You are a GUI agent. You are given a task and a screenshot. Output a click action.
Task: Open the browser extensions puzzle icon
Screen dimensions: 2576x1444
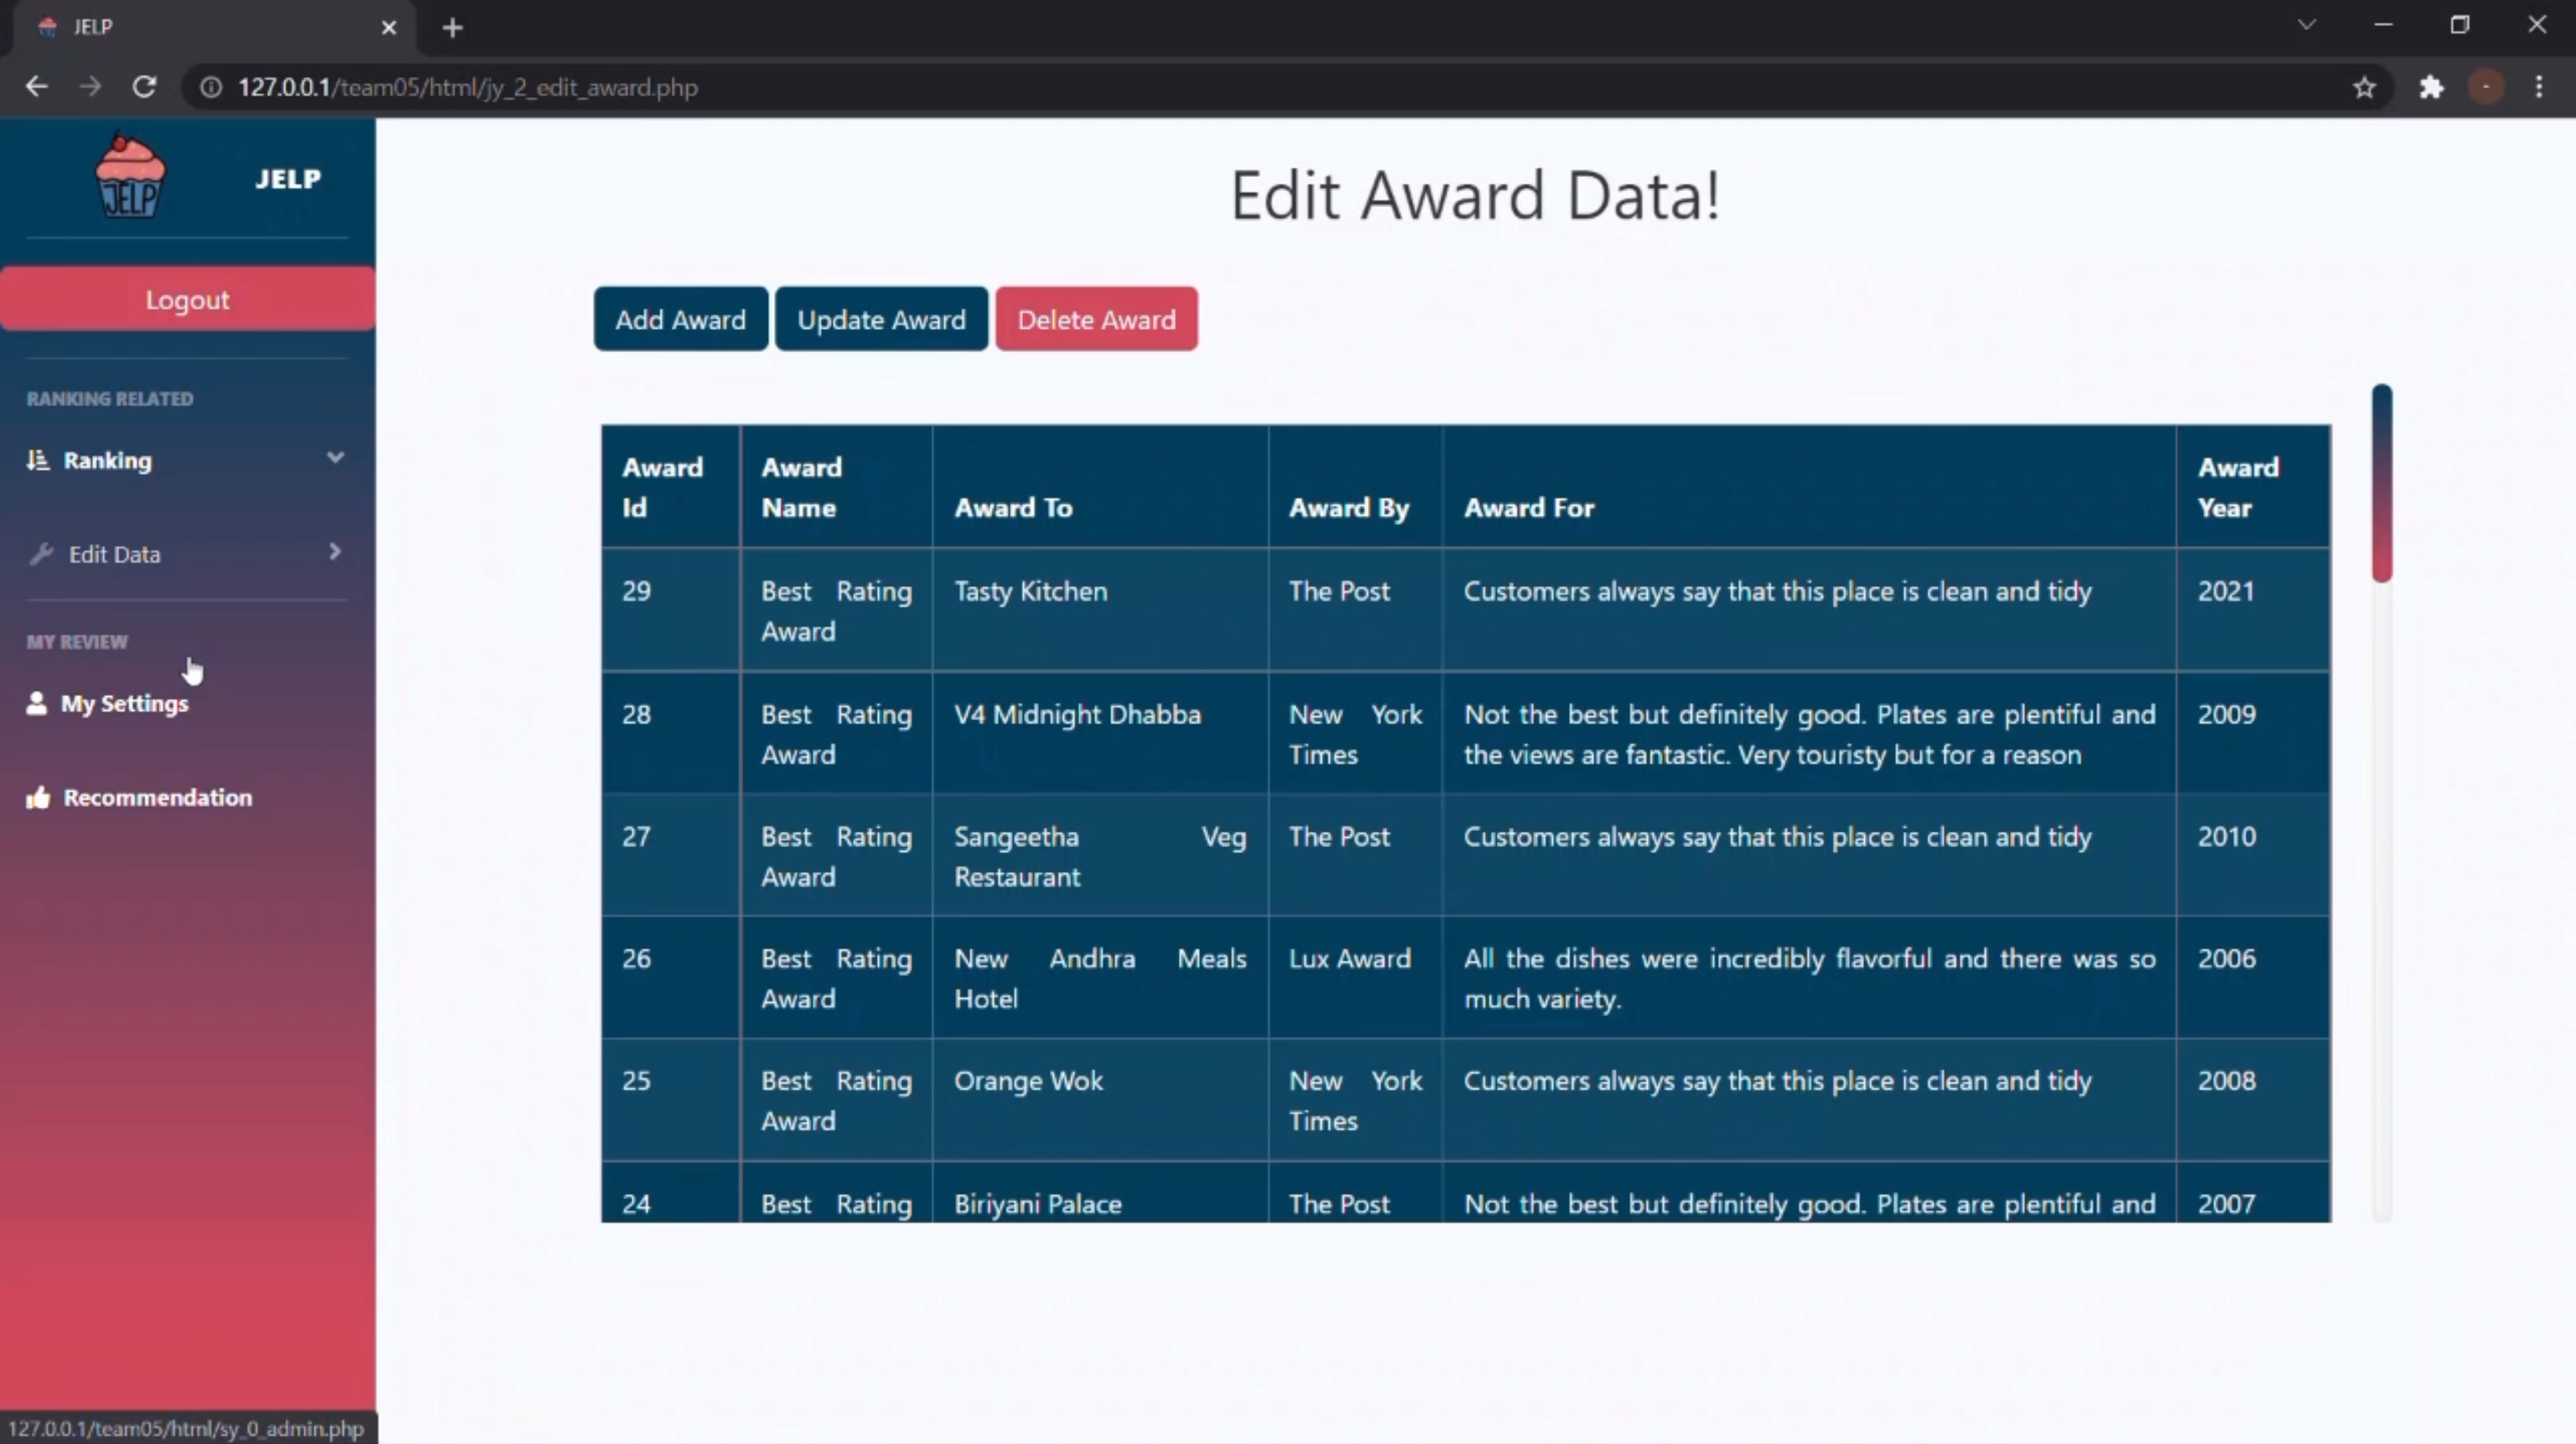[2431, 87]
